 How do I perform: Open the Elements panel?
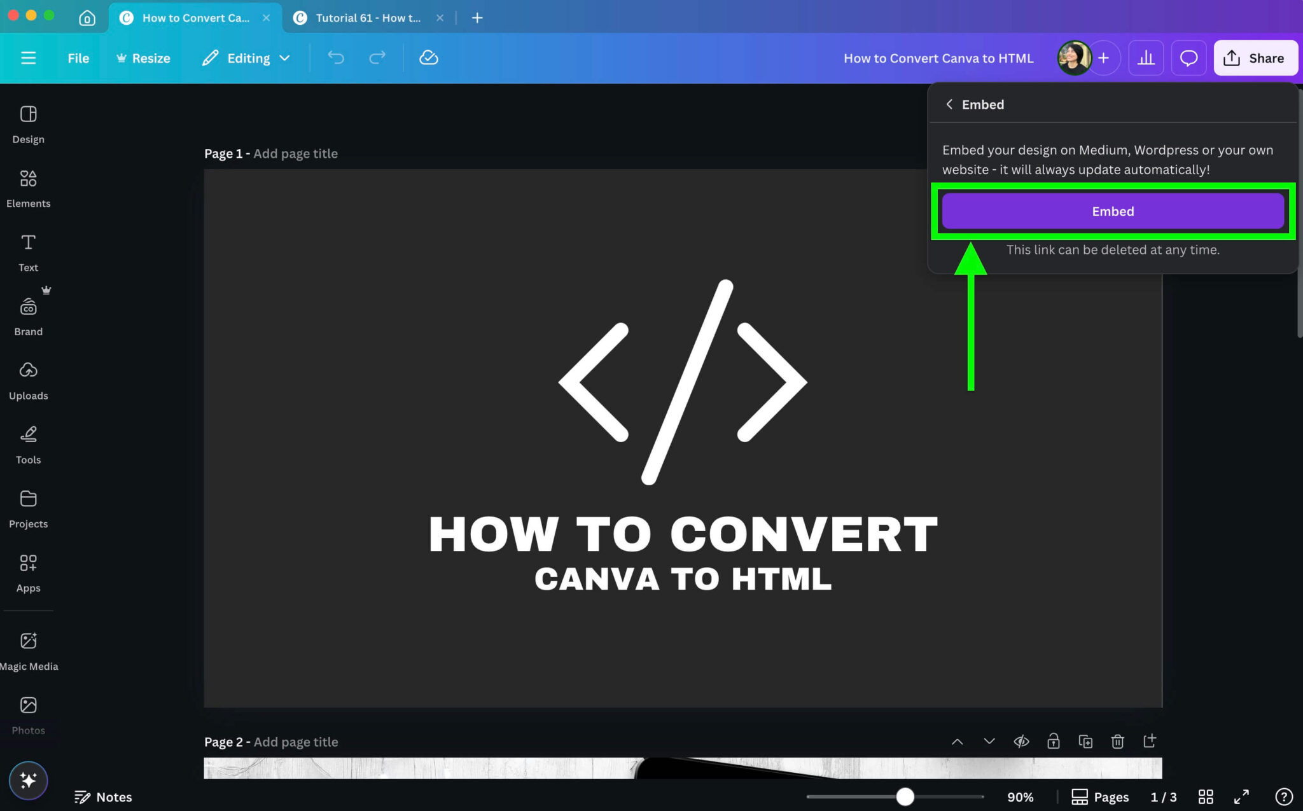pyautogui.click(x=28, y=186)
